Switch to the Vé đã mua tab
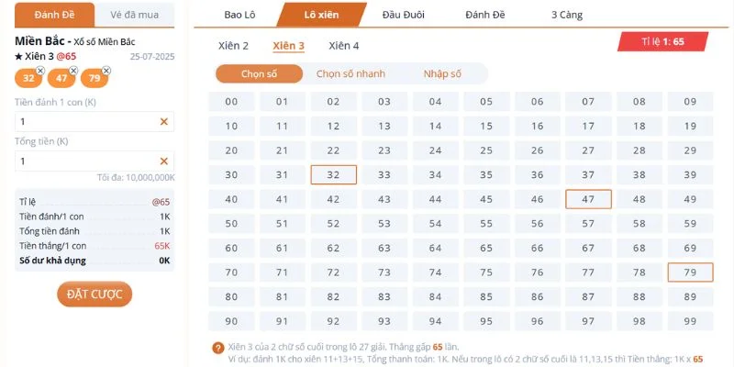 [x=135, y=15]
